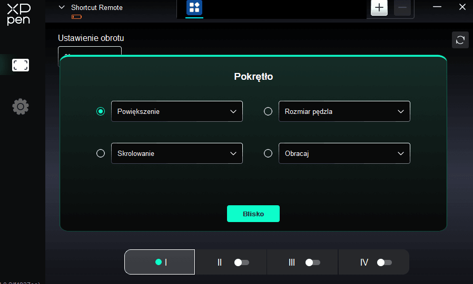Select the Powiększenie radio button
This screenshot has height=284, width=473.
point(101,111)
